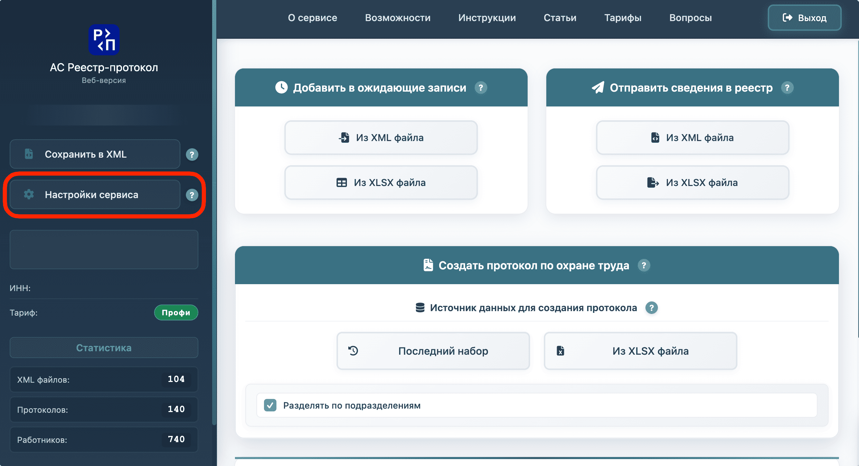The image size is (859, 466).
Task: Click the database icon next to Источник данных
Action: coord(420,308)
